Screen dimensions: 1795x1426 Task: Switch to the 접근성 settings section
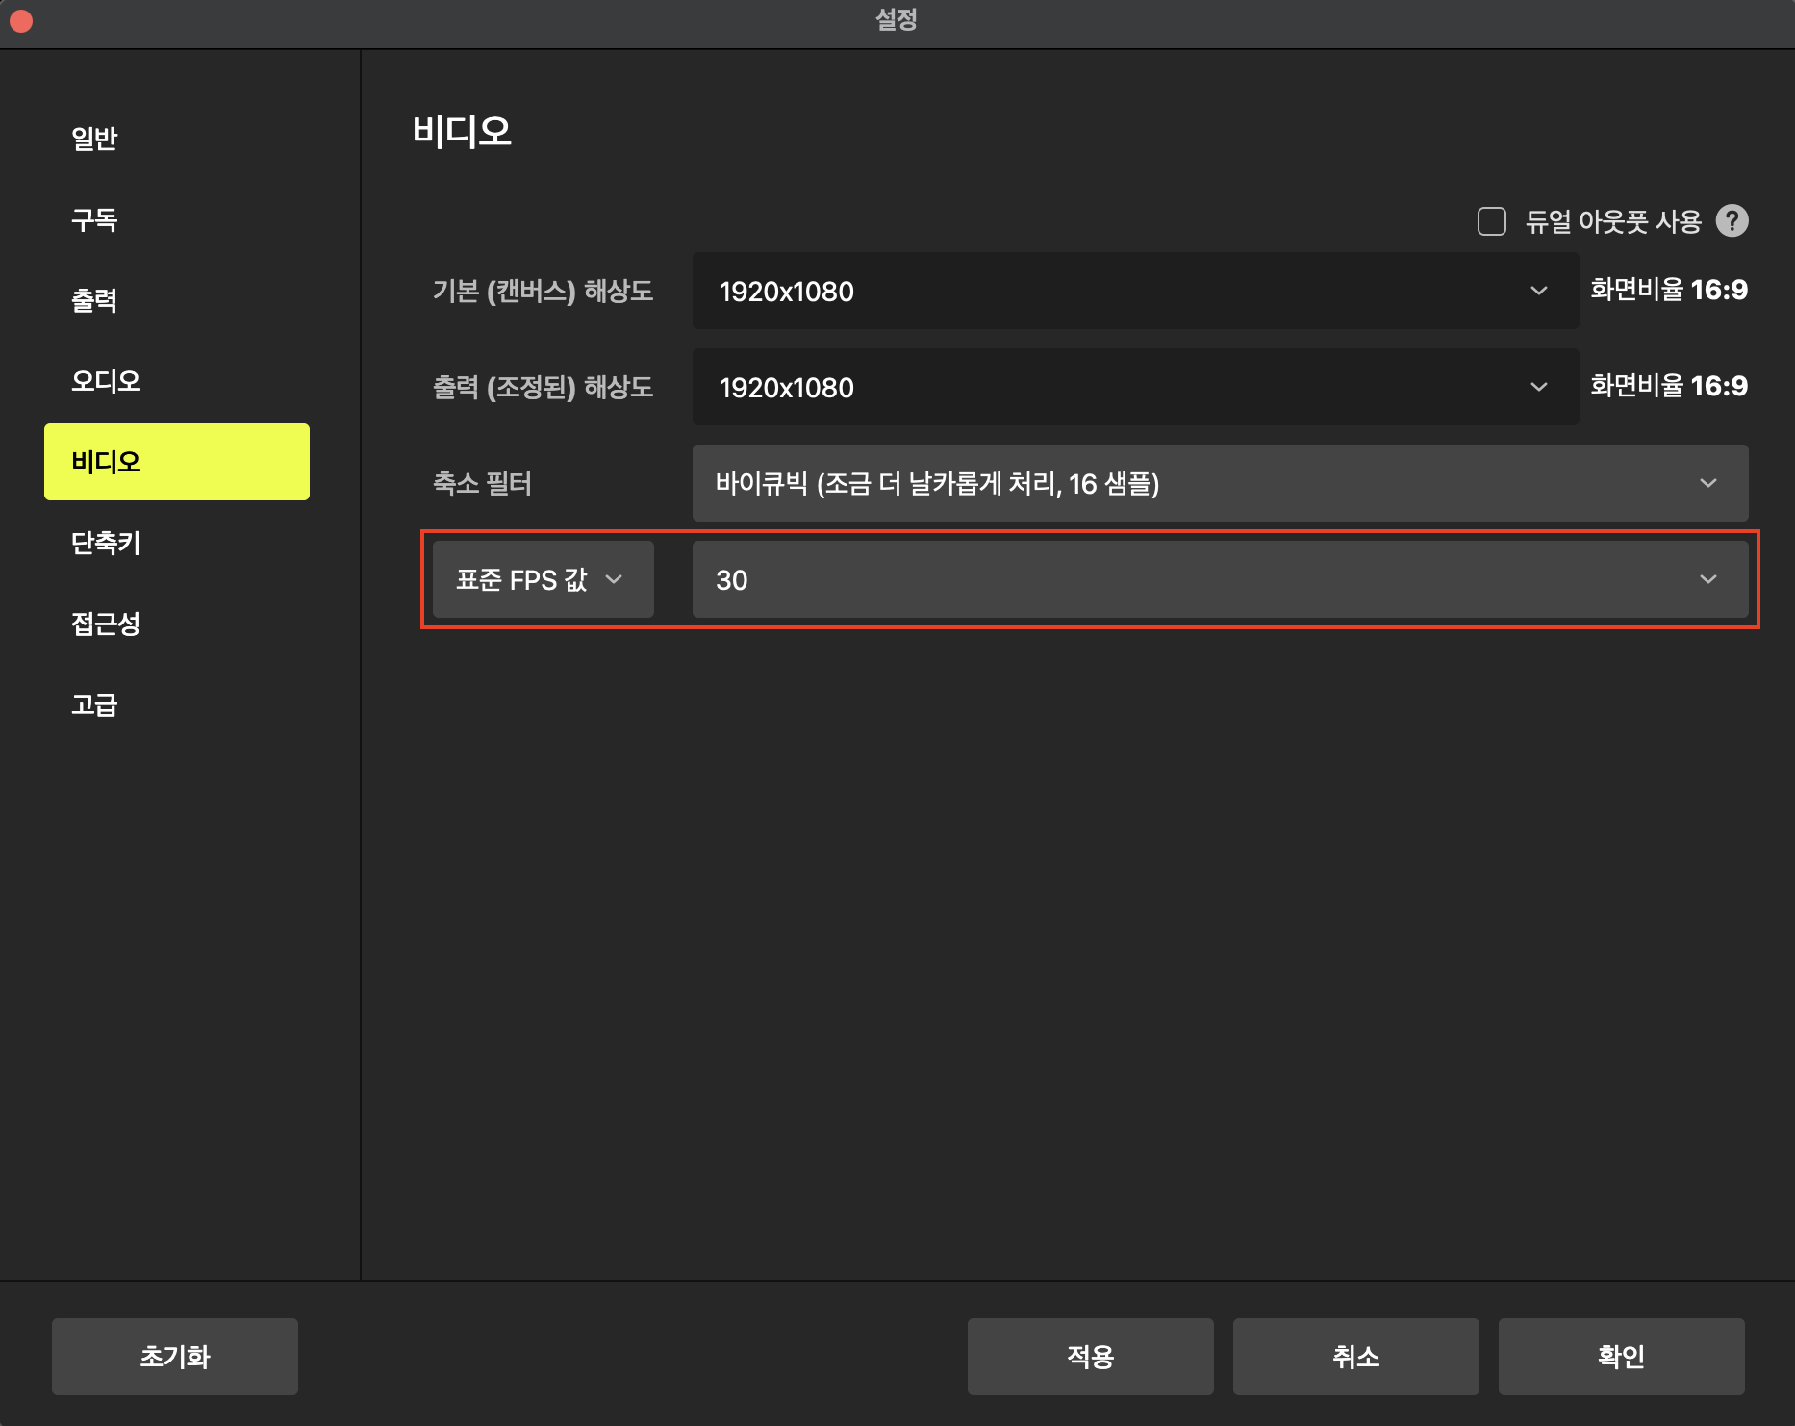(106, 624)
